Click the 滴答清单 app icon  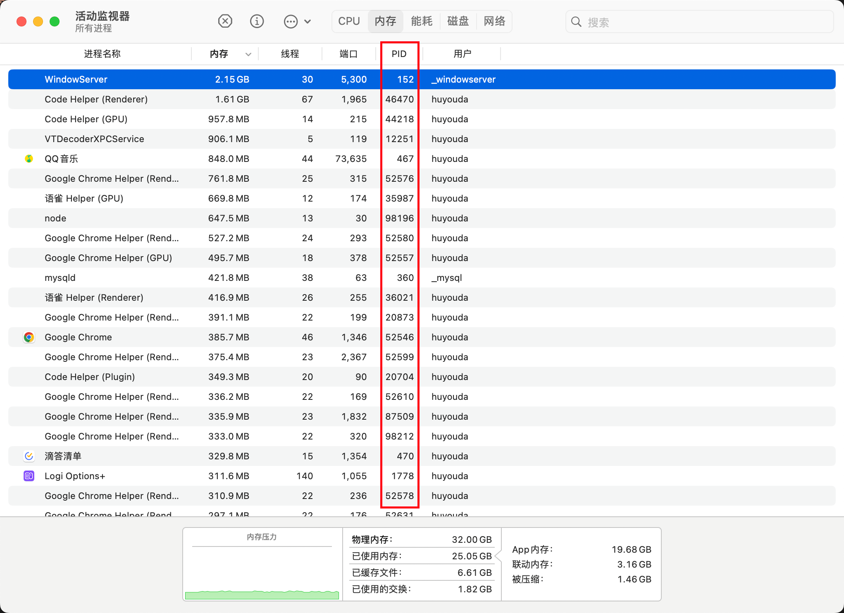29,456
